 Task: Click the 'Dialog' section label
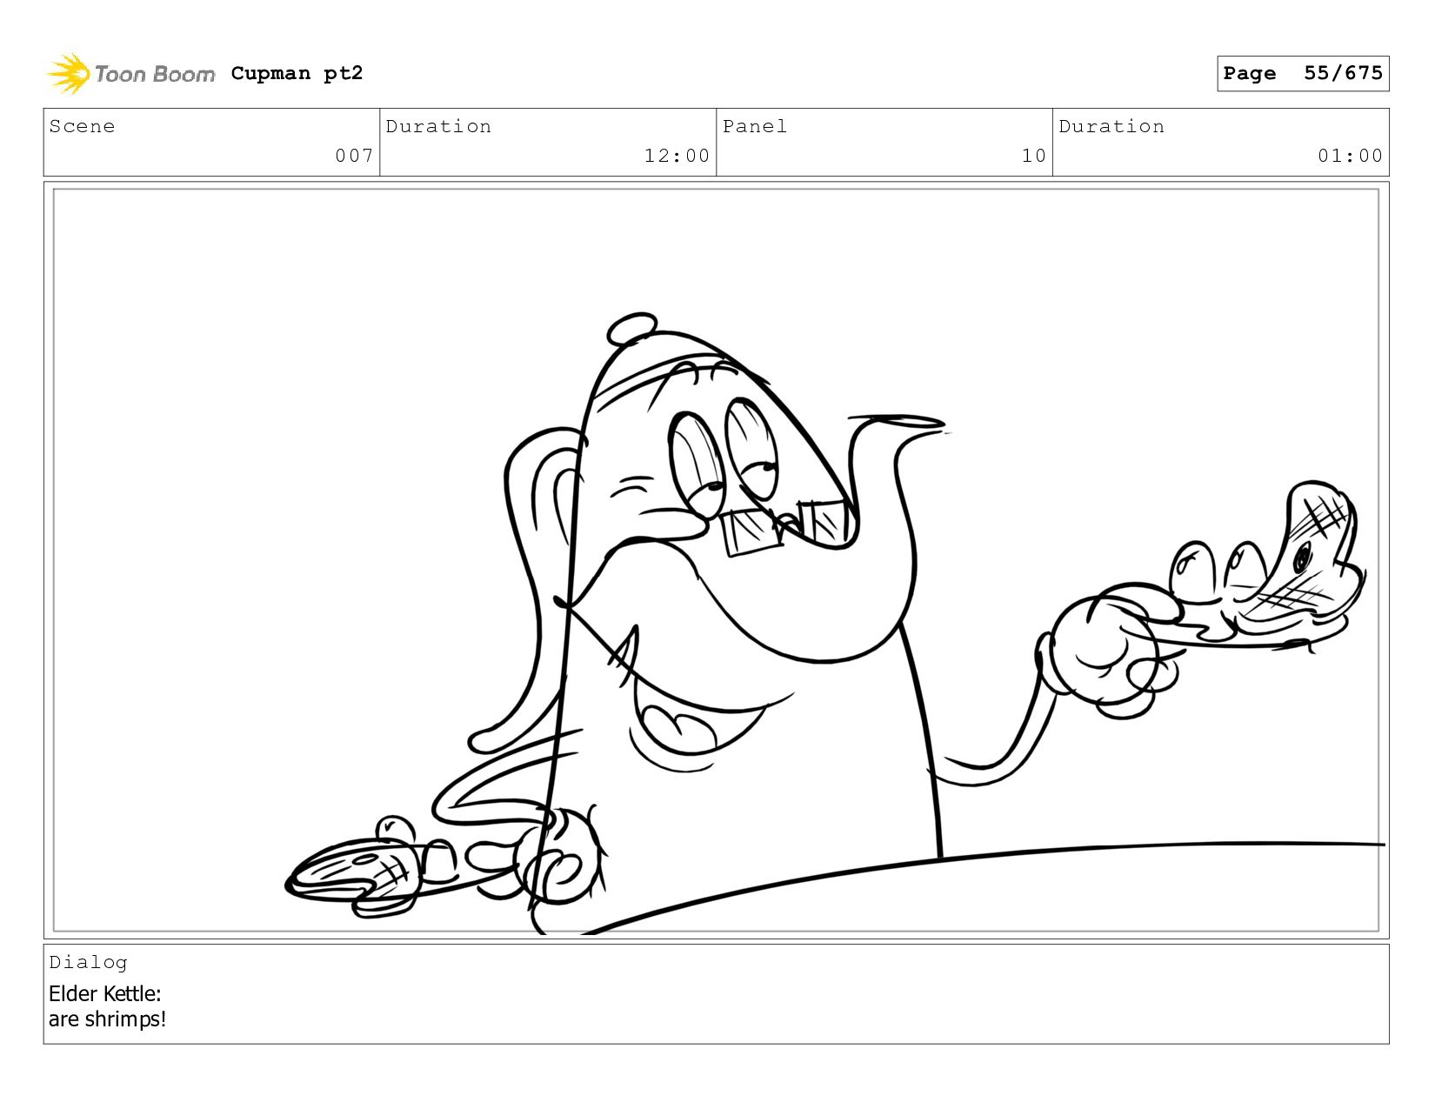(88, 962)
